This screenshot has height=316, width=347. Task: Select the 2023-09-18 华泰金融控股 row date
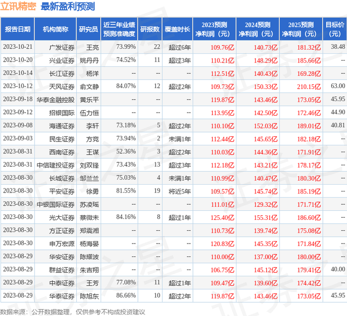pyautogui.click(x=18, y=99)
